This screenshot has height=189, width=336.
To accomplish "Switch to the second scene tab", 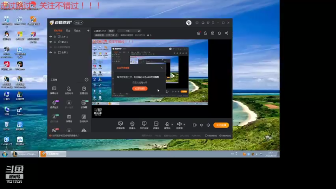I will click(x=68, y=31).
